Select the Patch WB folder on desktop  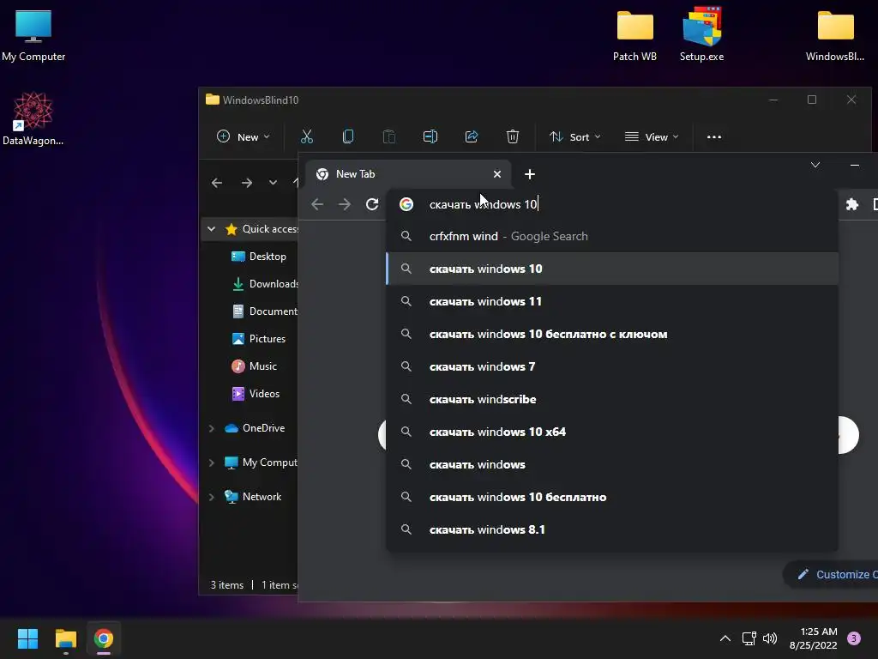click(635, 35)
